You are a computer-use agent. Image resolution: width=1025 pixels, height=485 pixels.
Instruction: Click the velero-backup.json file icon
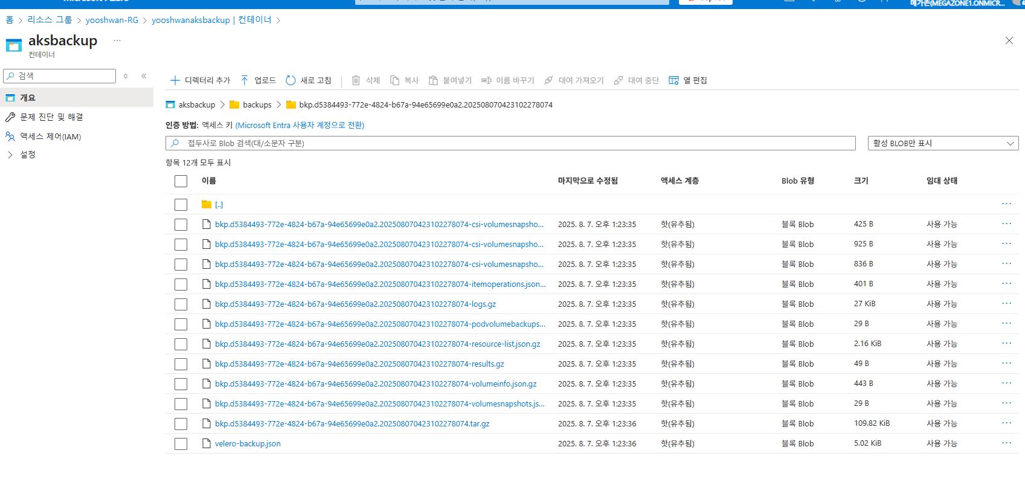tap(206, 443)
